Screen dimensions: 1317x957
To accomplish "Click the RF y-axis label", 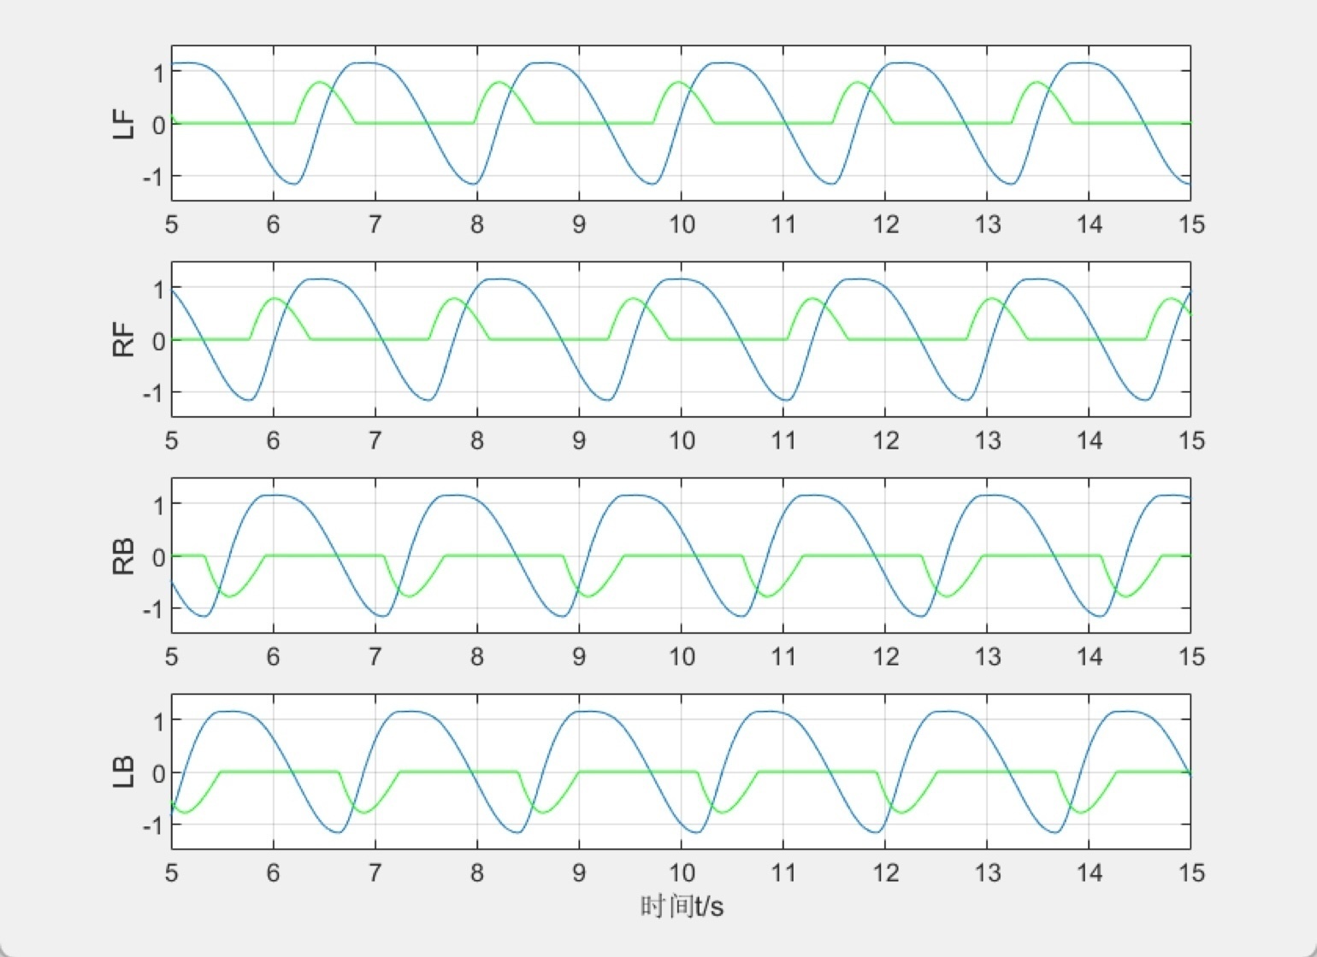I will click(x=124, y=339).
